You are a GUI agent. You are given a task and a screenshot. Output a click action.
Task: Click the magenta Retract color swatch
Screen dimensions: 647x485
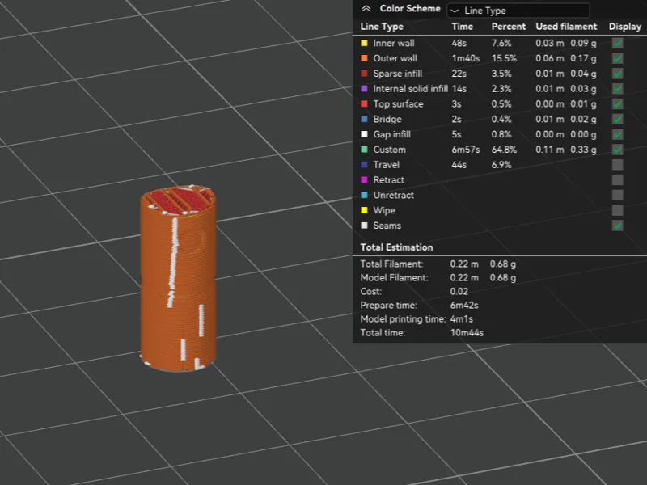[364, 179]
